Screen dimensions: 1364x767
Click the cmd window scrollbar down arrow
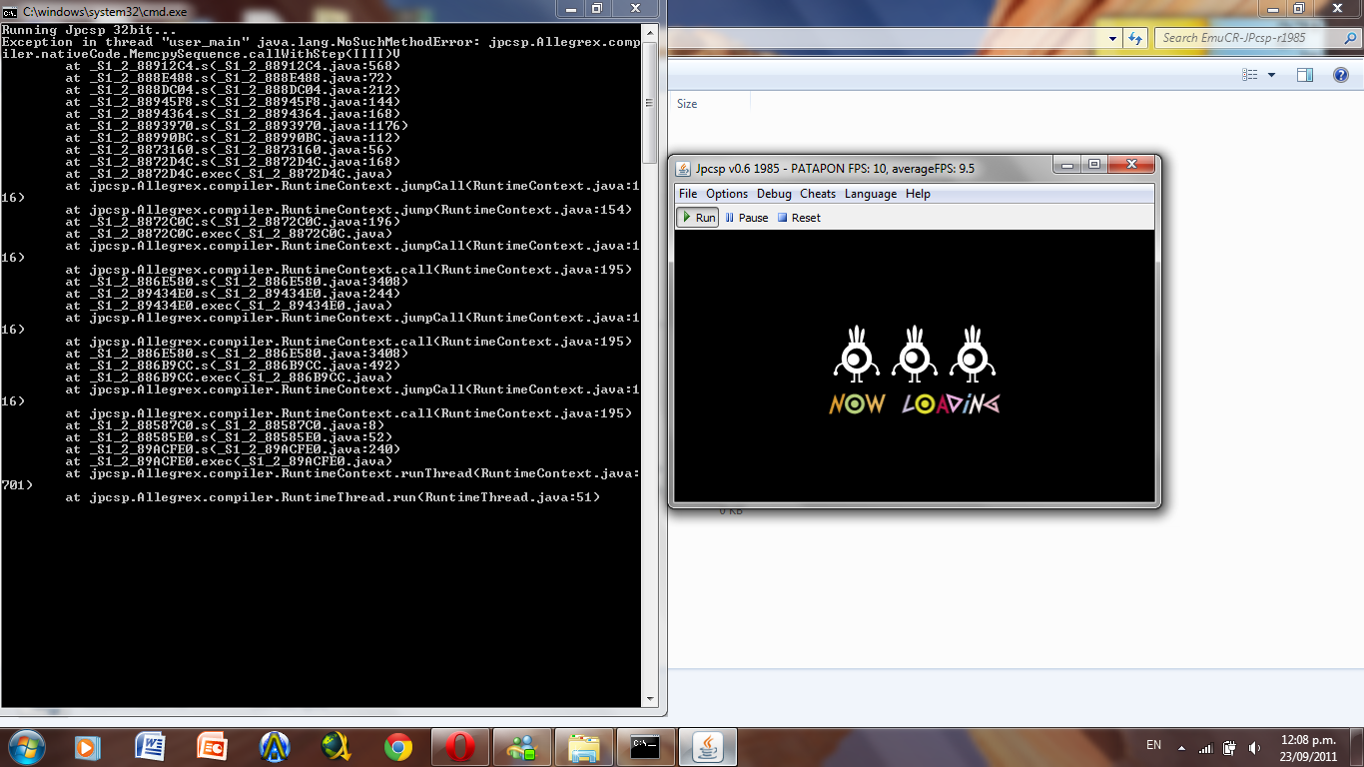(650, 699)
